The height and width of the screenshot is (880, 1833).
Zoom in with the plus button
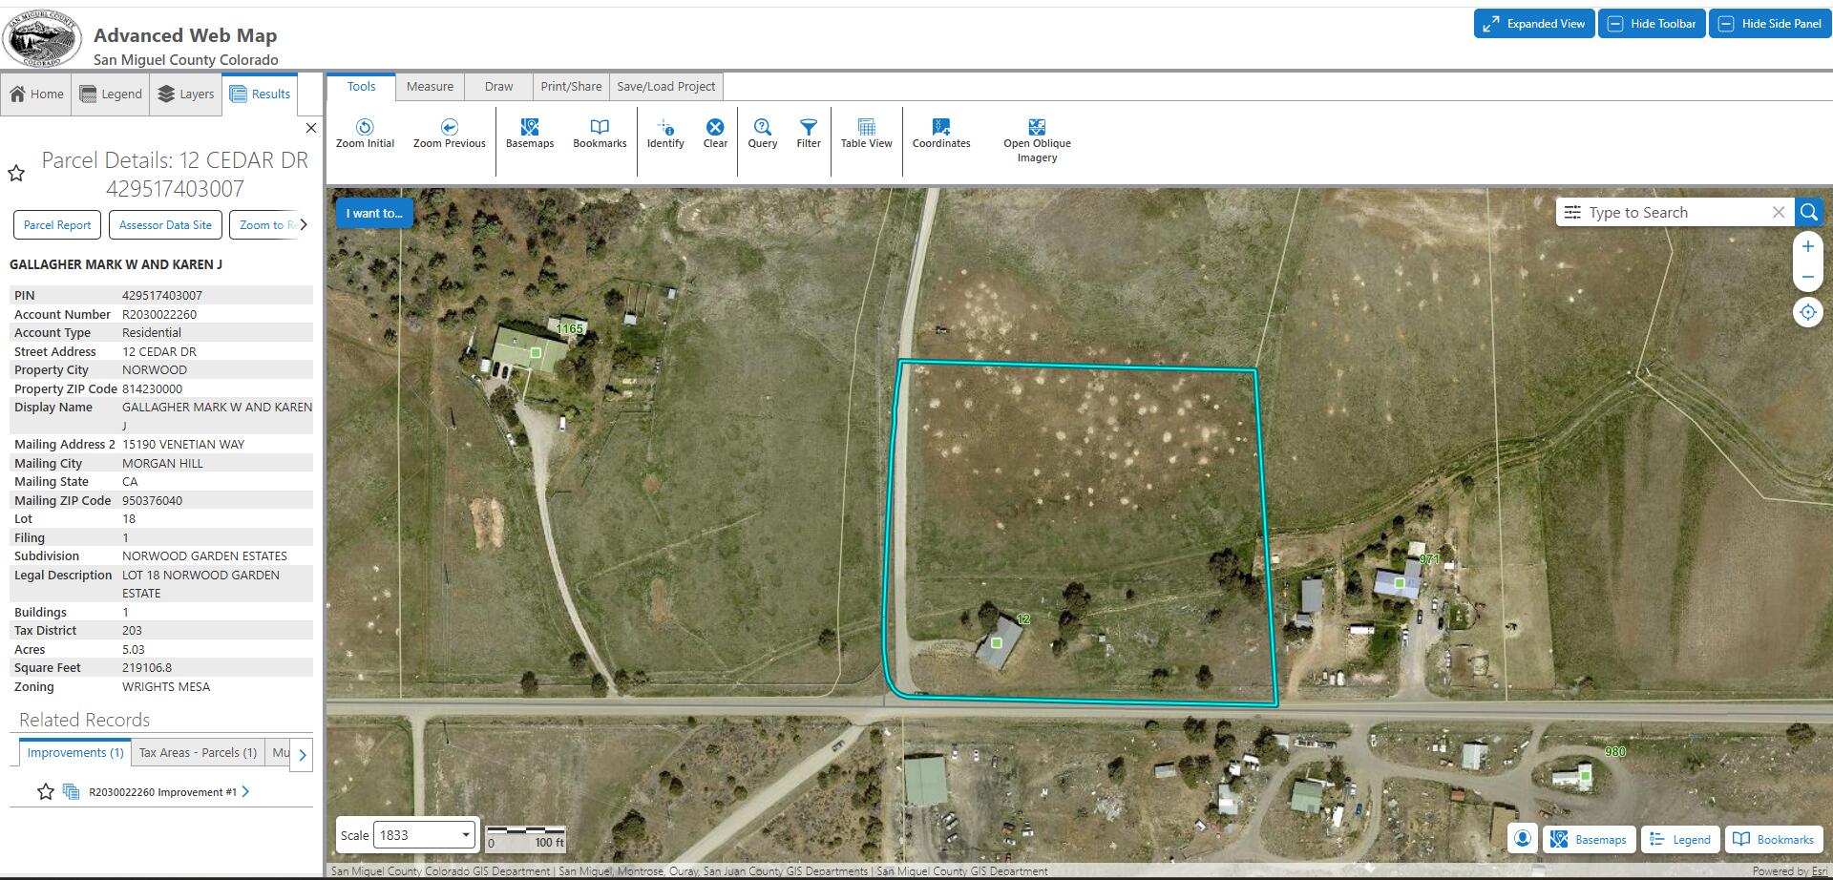click(1807, 246)
